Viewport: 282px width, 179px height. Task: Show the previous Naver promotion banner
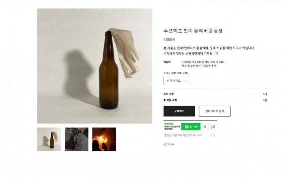coord(212,135)
